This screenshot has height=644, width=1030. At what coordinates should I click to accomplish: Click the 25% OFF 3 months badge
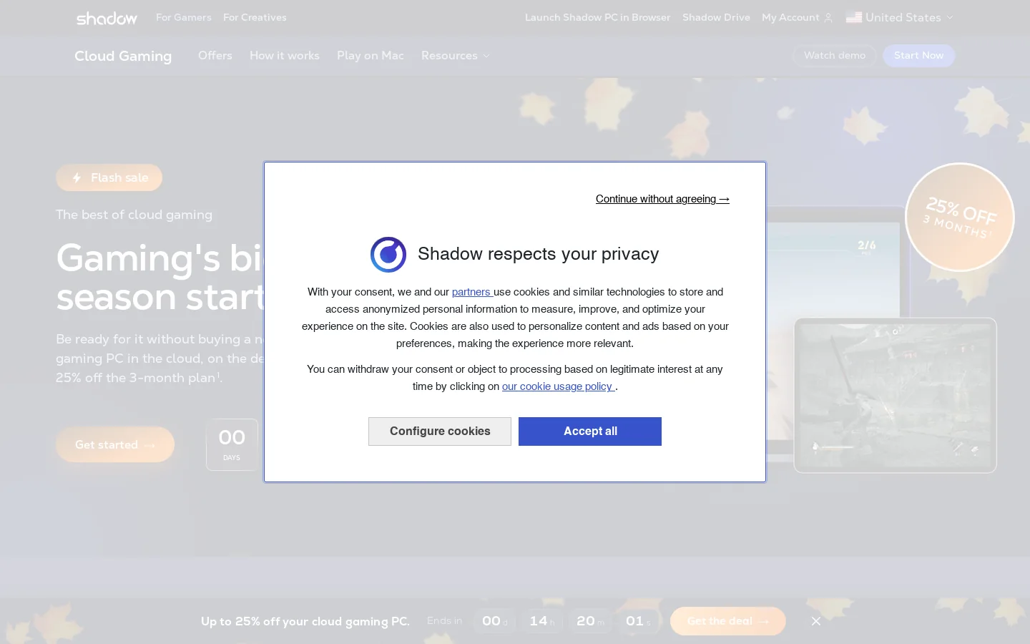pyautogui.click(x=959, y=218)
